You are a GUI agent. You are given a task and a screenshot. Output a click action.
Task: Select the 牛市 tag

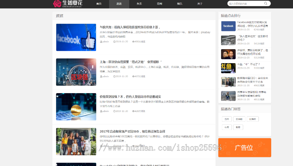click(227, 127)
